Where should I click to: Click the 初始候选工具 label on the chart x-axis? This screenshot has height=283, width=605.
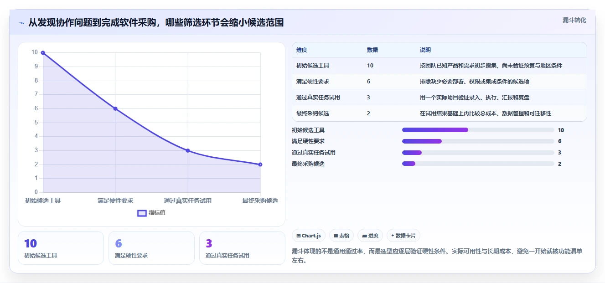click(43, 201)
